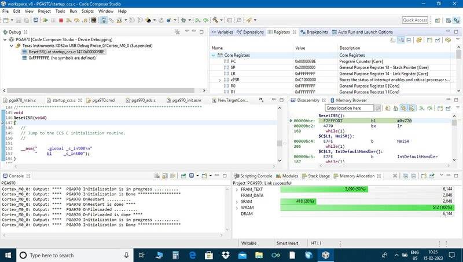Screen dimensions: 463x262
Task: Close the startup_ccs.c editor tab
Action: click(80, 100)
